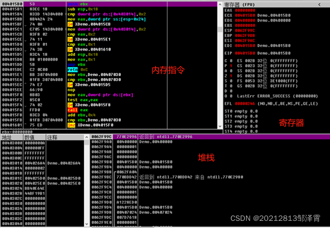Click the disassembly pane scroll-down arrow
Image resolution: width=330 pixels, height=228 pixels.
coord(220,126)
